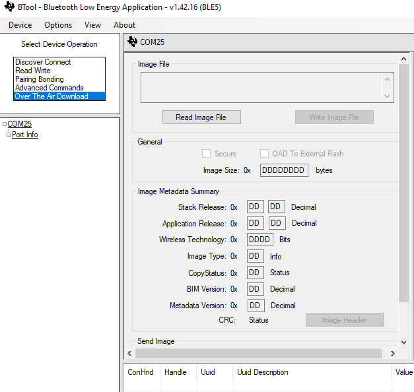Viewport: 414px width, 392px height.
Task: Click the BTool app icon in title bar
Action: pos(9,7)
